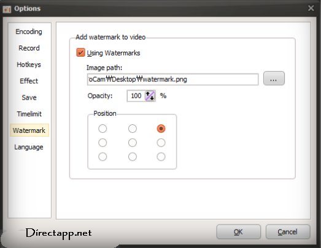The image size is (321, 248).
Task: Browse for image with the ... button
Action: pos(274,78)
